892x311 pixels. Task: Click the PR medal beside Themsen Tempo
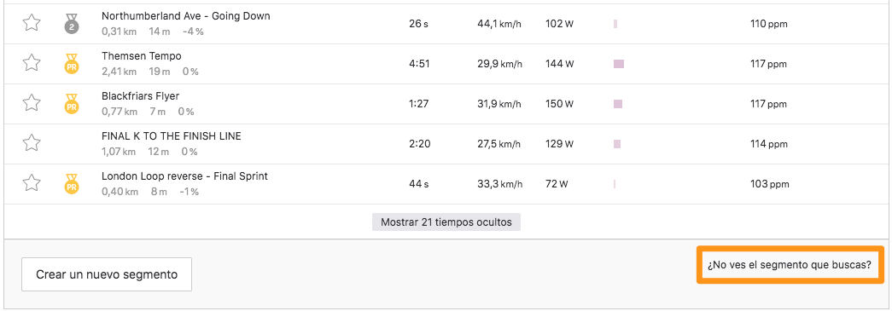coord(72,64)
